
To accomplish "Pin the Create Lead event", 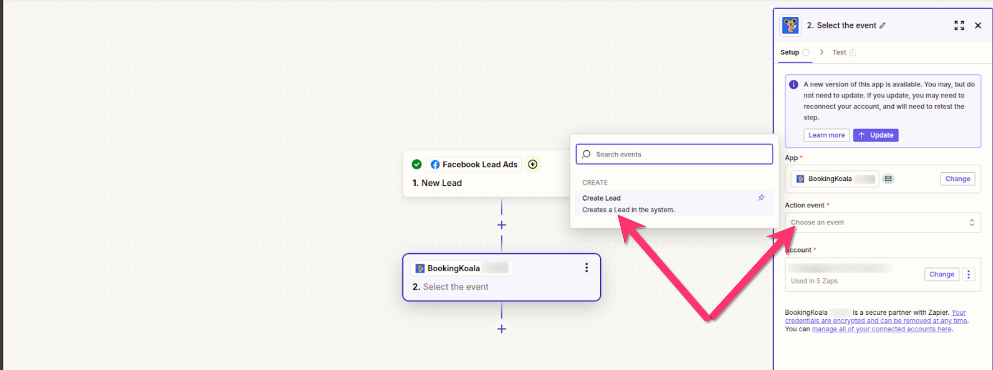I will [x=761, y=198].
